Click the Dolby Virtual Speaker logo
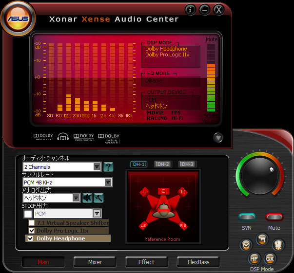 tap(109, 139)
